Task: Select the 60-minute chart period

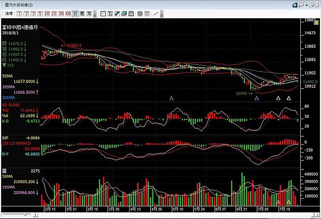Action: [x=68, y=14]
